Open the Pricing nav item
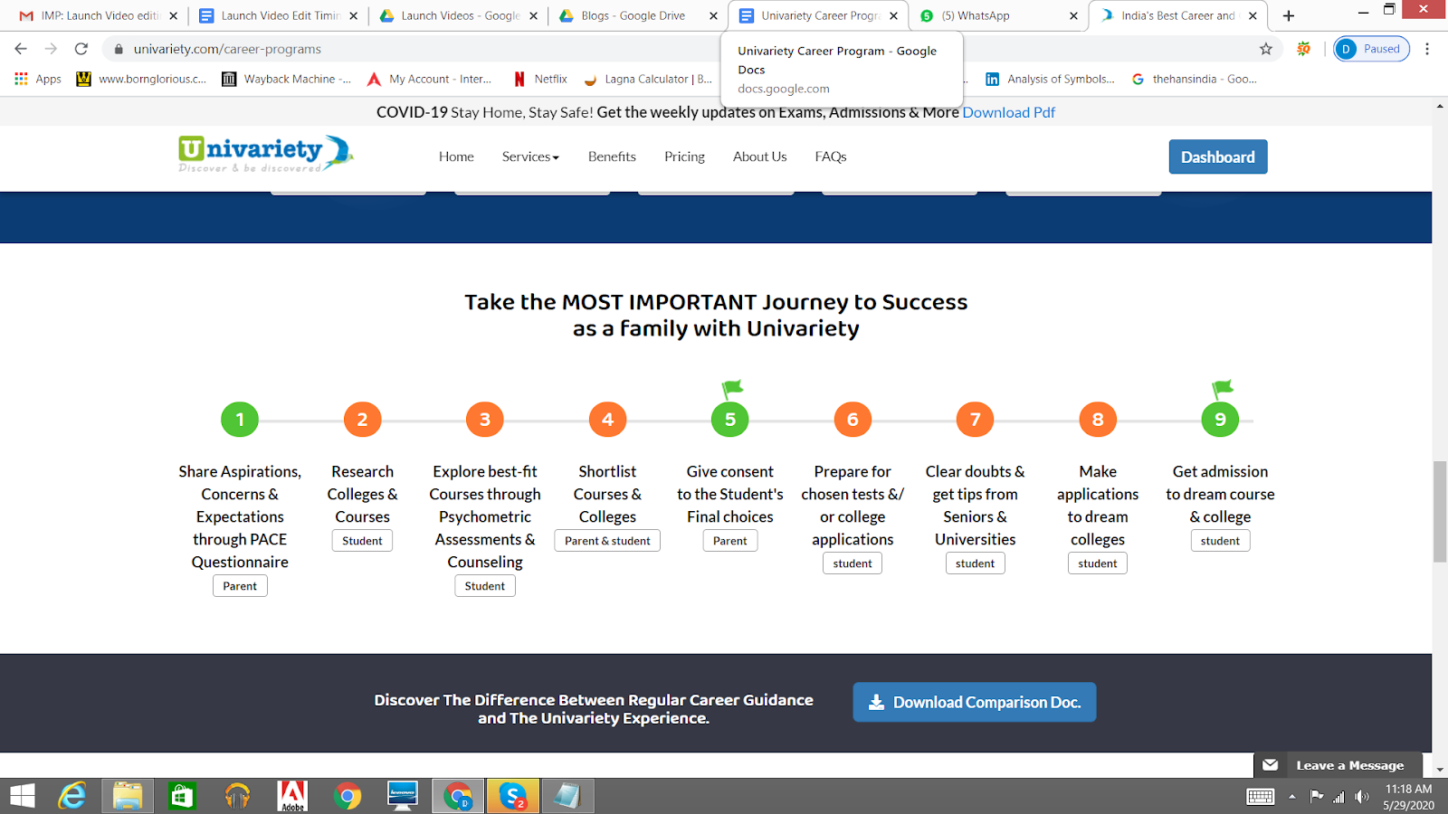The width and height of the screenshot is (1448, 814). point(684,156)
